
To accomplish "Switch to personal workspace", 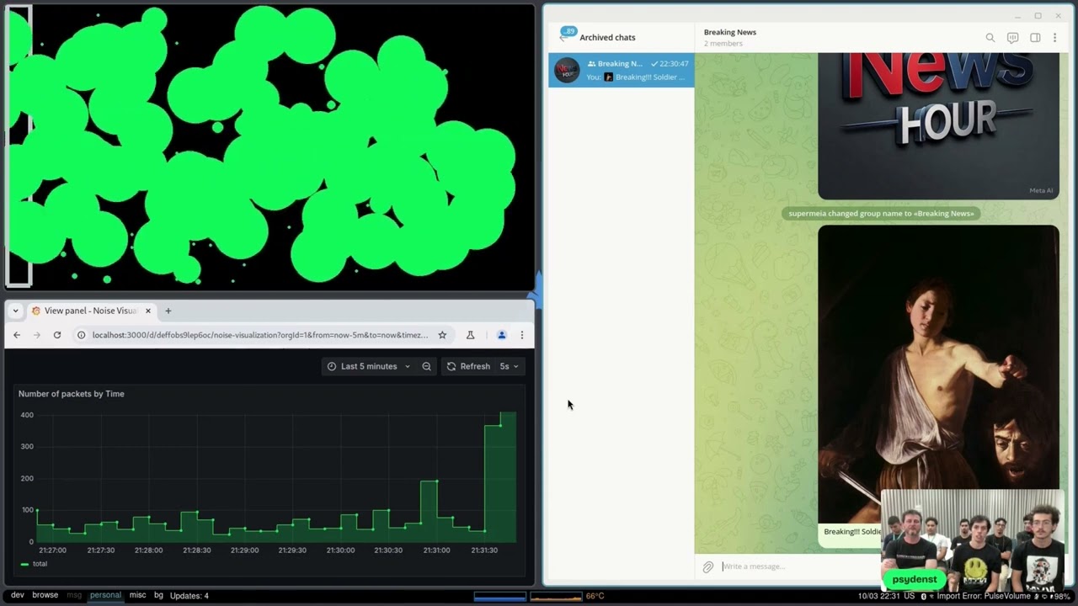I will (x=105, y=595).
